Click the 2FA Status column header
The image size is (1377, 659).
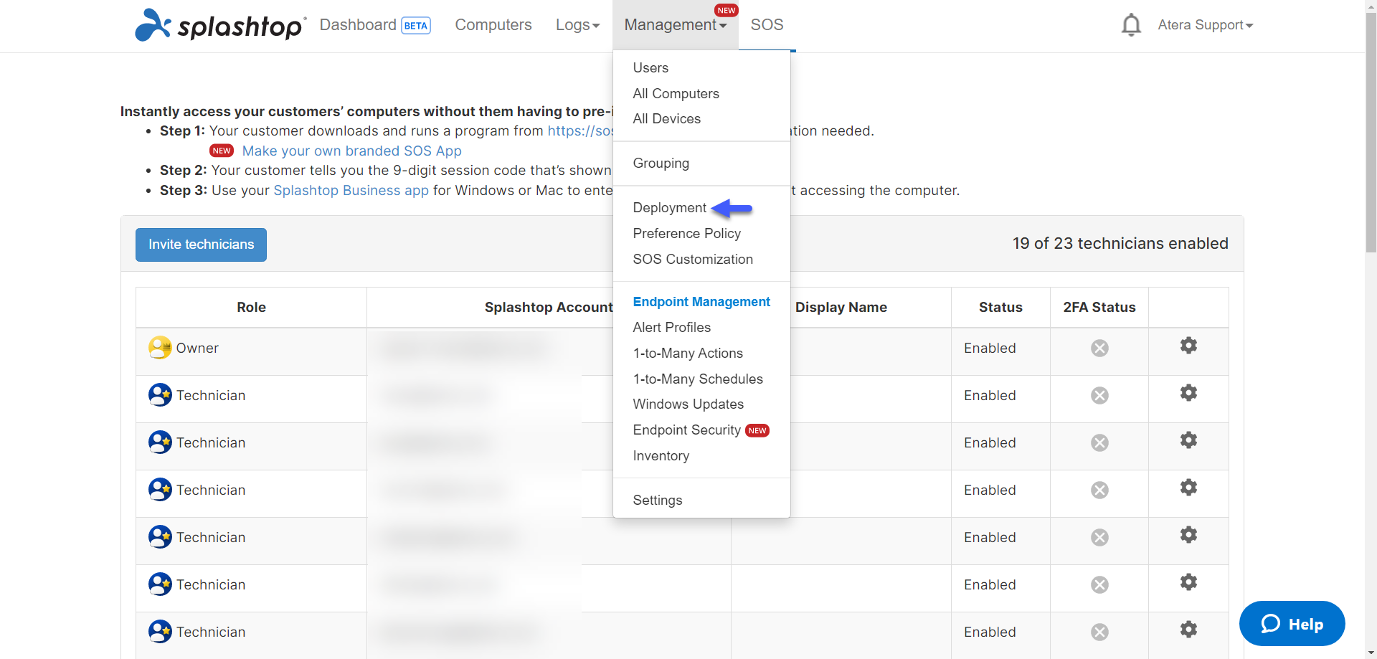pyautogui.click(x=1099, y=308)
